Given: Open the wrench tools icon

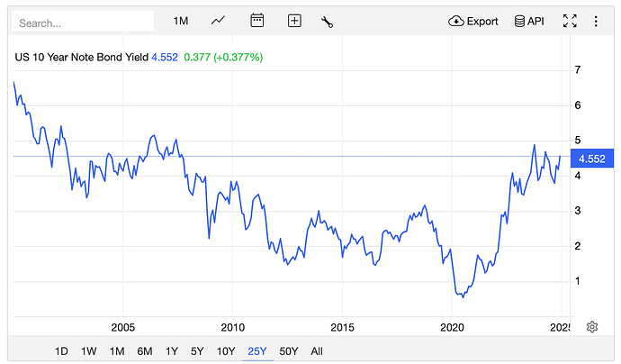Looking at the screenshot, I should 327,21.
